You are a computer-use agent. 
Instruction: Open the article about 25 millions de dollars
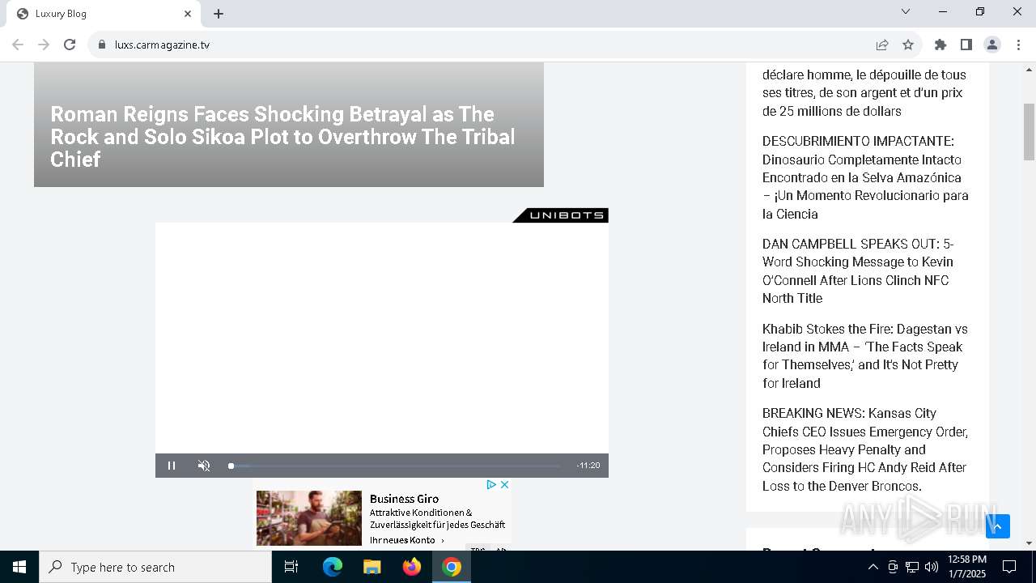[864, 92]
